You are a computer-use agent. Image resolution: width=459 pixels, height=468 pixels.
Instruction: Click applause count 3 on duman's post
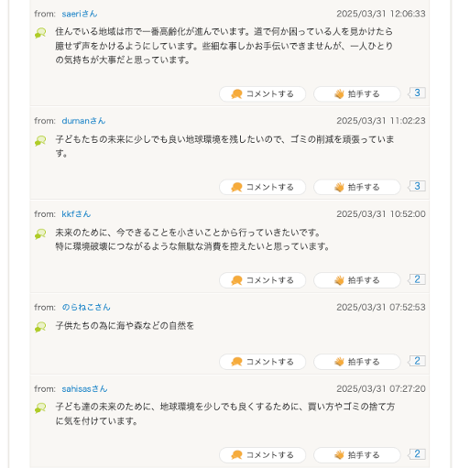click(417, 186)
